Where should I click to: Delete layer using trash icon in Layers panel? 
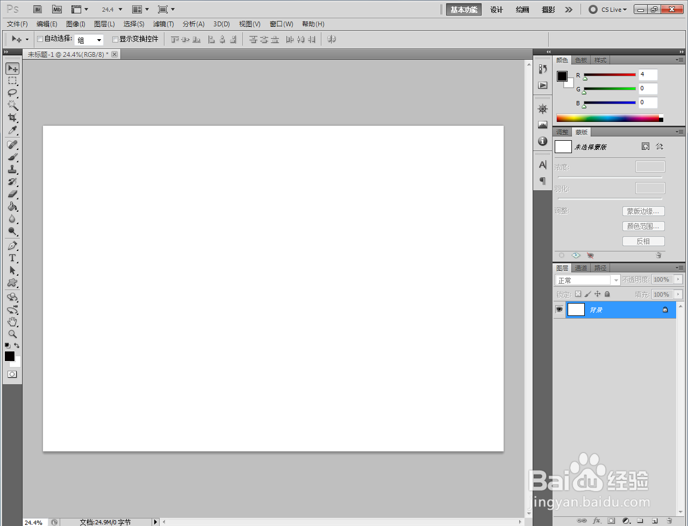(669, 521)
